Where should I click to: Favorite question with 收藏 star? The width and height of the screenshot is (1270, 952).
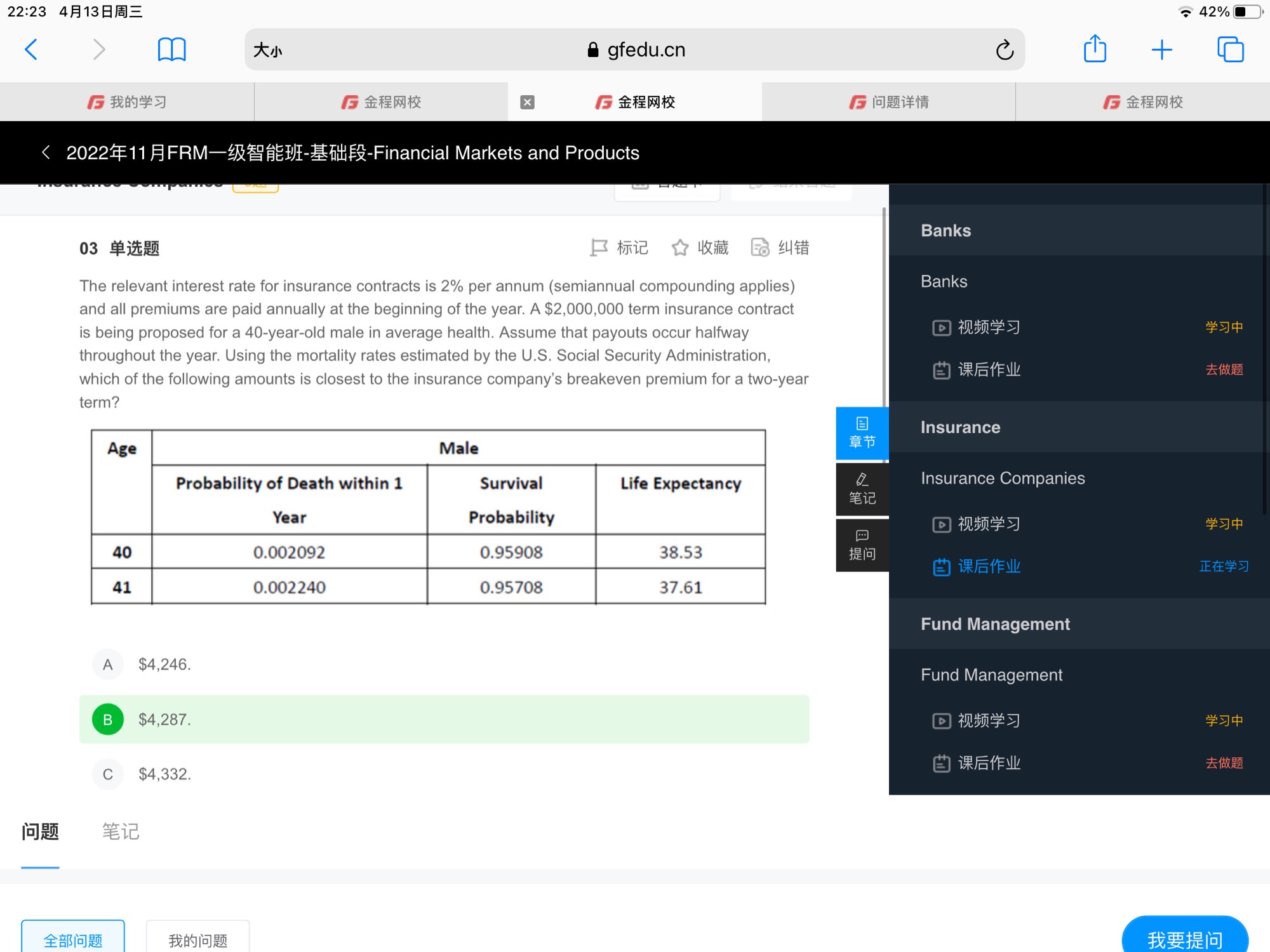tap(680, 248)
